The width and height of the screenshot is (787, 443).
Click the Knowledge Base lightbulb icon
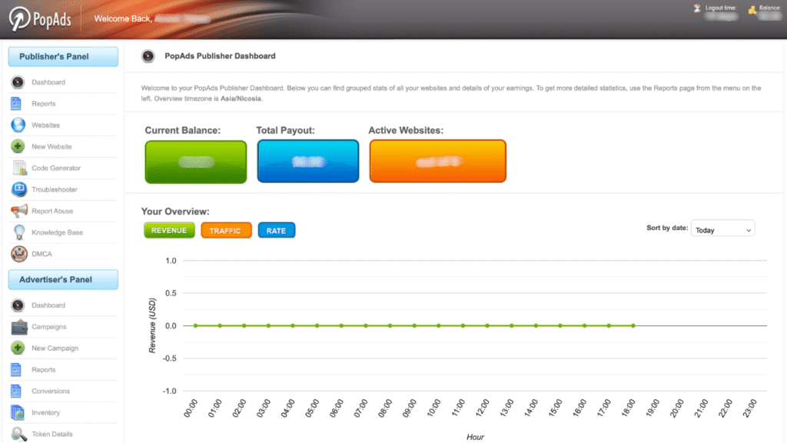pyautogui.click(x=19, y=232)
